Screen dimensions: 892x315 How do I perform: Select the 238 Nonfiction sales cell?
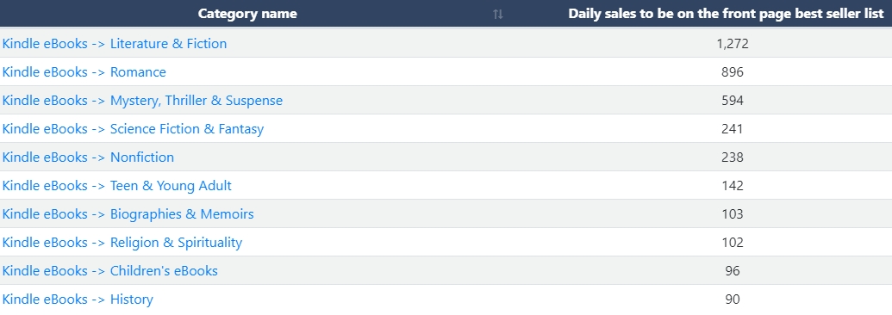[x=733, y=157]
